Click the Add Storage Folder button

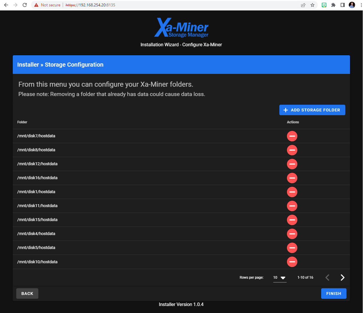click(312, 110)
